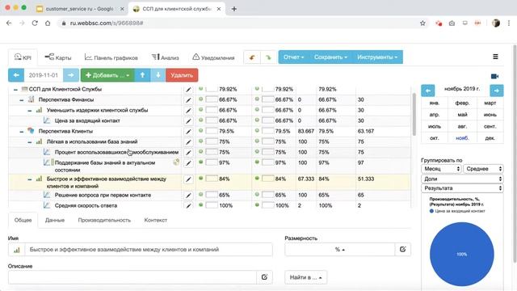Click the blue pie chart
Image resolution: width=517 pixels, height=291 pixels.
click(461, 254)
